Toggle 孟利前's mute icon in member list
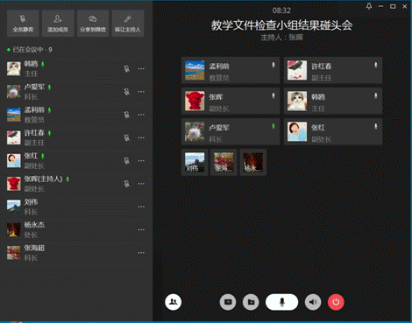The width and height of the screenshot is (412, 323). point(126,115)
